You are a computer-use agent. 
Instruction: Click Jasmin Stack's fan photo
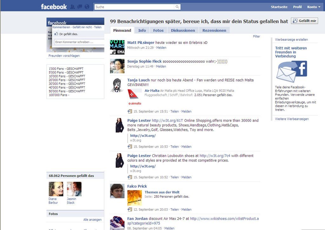(x=74, y=189)
